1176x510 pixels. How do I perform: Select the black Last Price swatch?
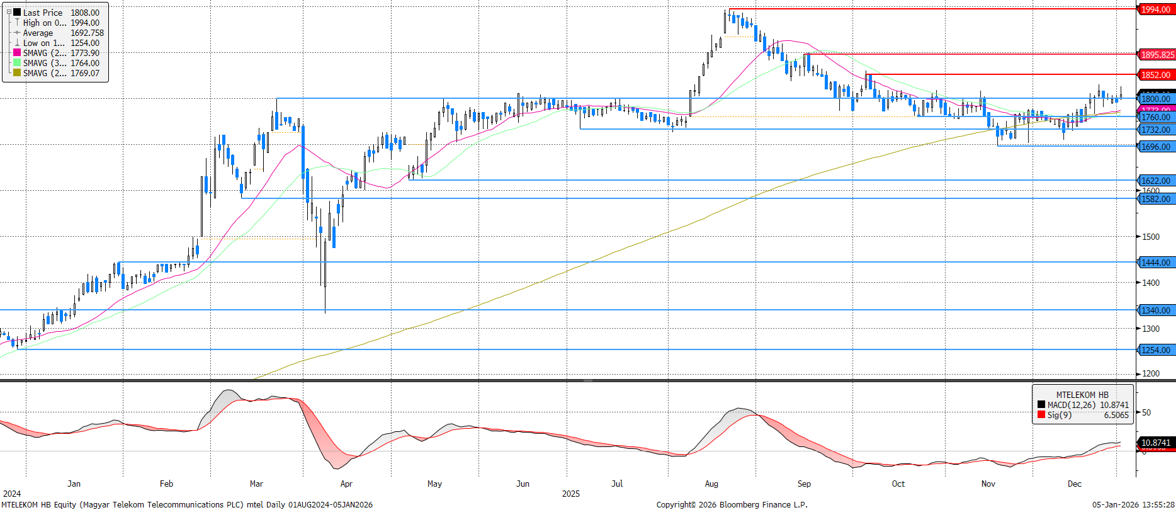point(17,13)
